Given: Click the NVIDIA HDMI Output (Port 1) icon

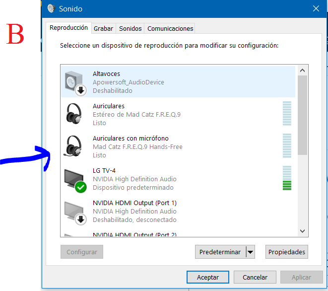Looking at the screenshot, I should (75, 213).
